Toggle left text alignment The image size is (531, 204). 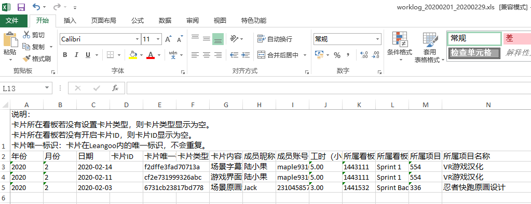[195, 55]
